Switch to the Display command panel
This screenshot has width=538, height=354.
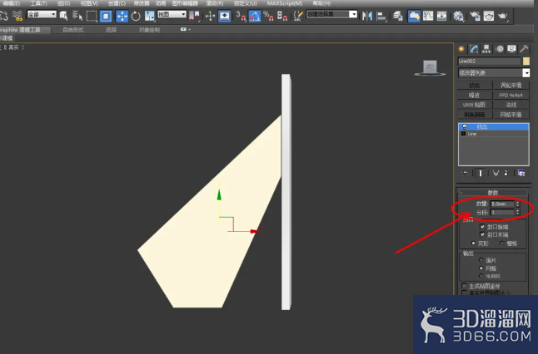(511, 49)
